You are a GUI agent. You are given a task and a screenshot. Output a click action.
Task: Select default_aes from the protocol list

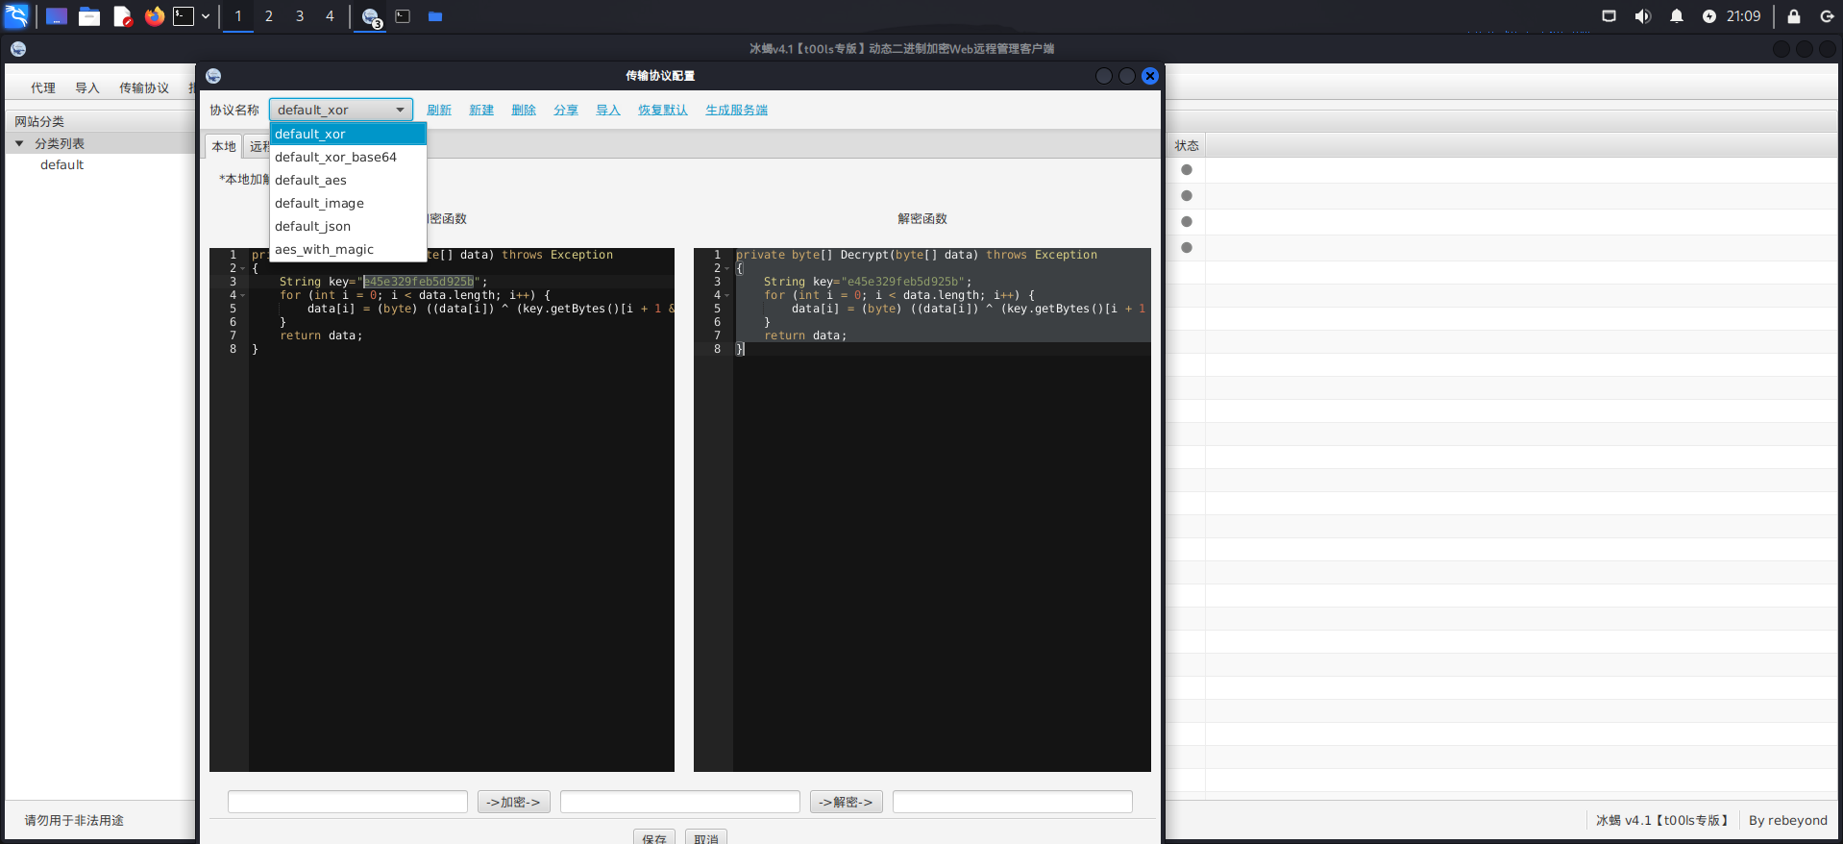point(310,181)
